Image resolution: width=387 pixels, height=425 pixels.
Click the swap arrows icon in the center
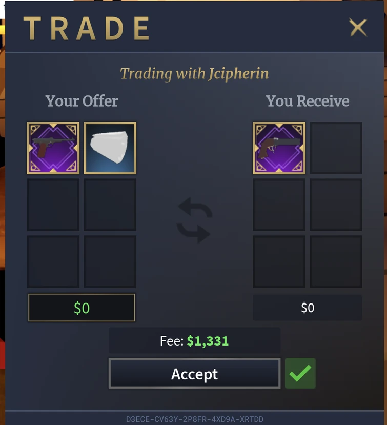194,220
